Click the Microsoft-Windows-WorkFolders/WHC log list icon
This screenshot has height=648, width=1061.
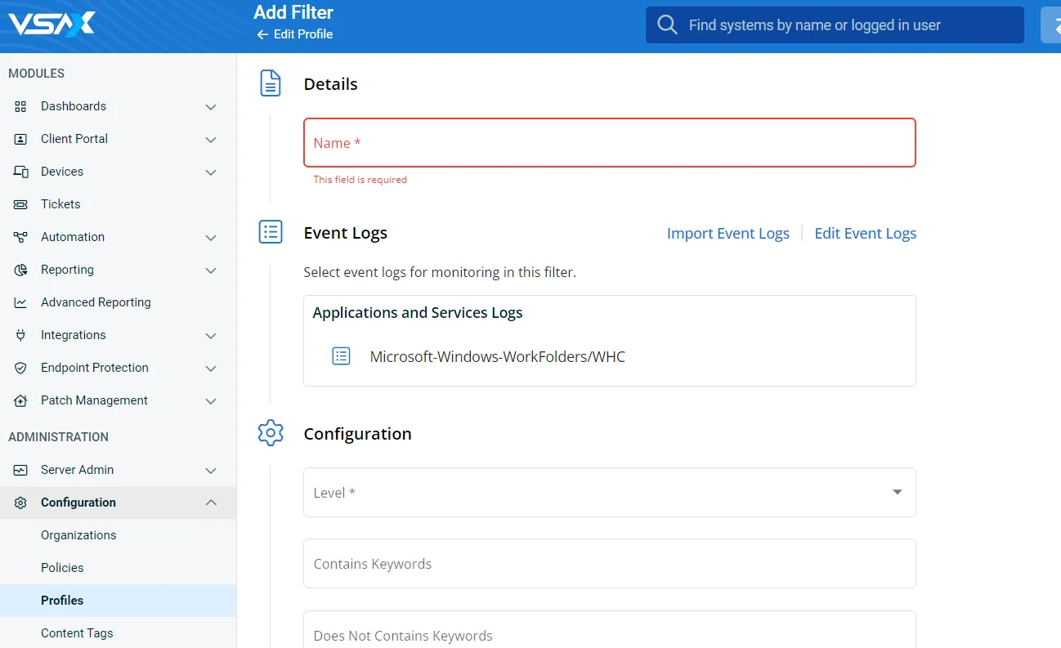click(x=341, y=356)
